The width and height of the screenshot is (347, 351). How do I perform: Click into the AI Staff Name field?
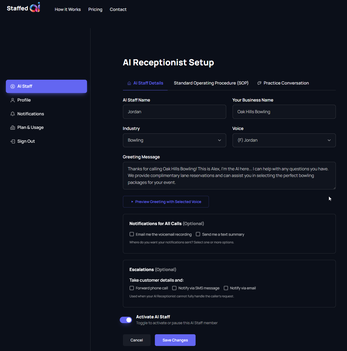pos(174,112)
